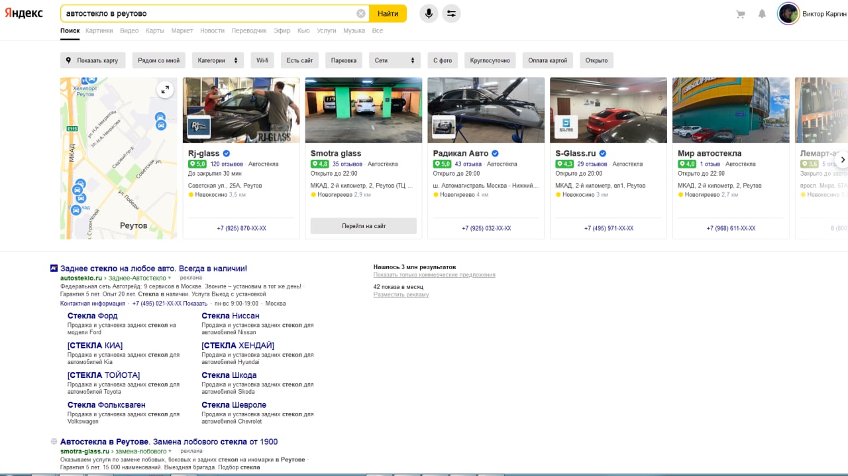Clear the search query with X icon
The height and width of the screenshot is (476, 848).
click(x=361, y=13)
